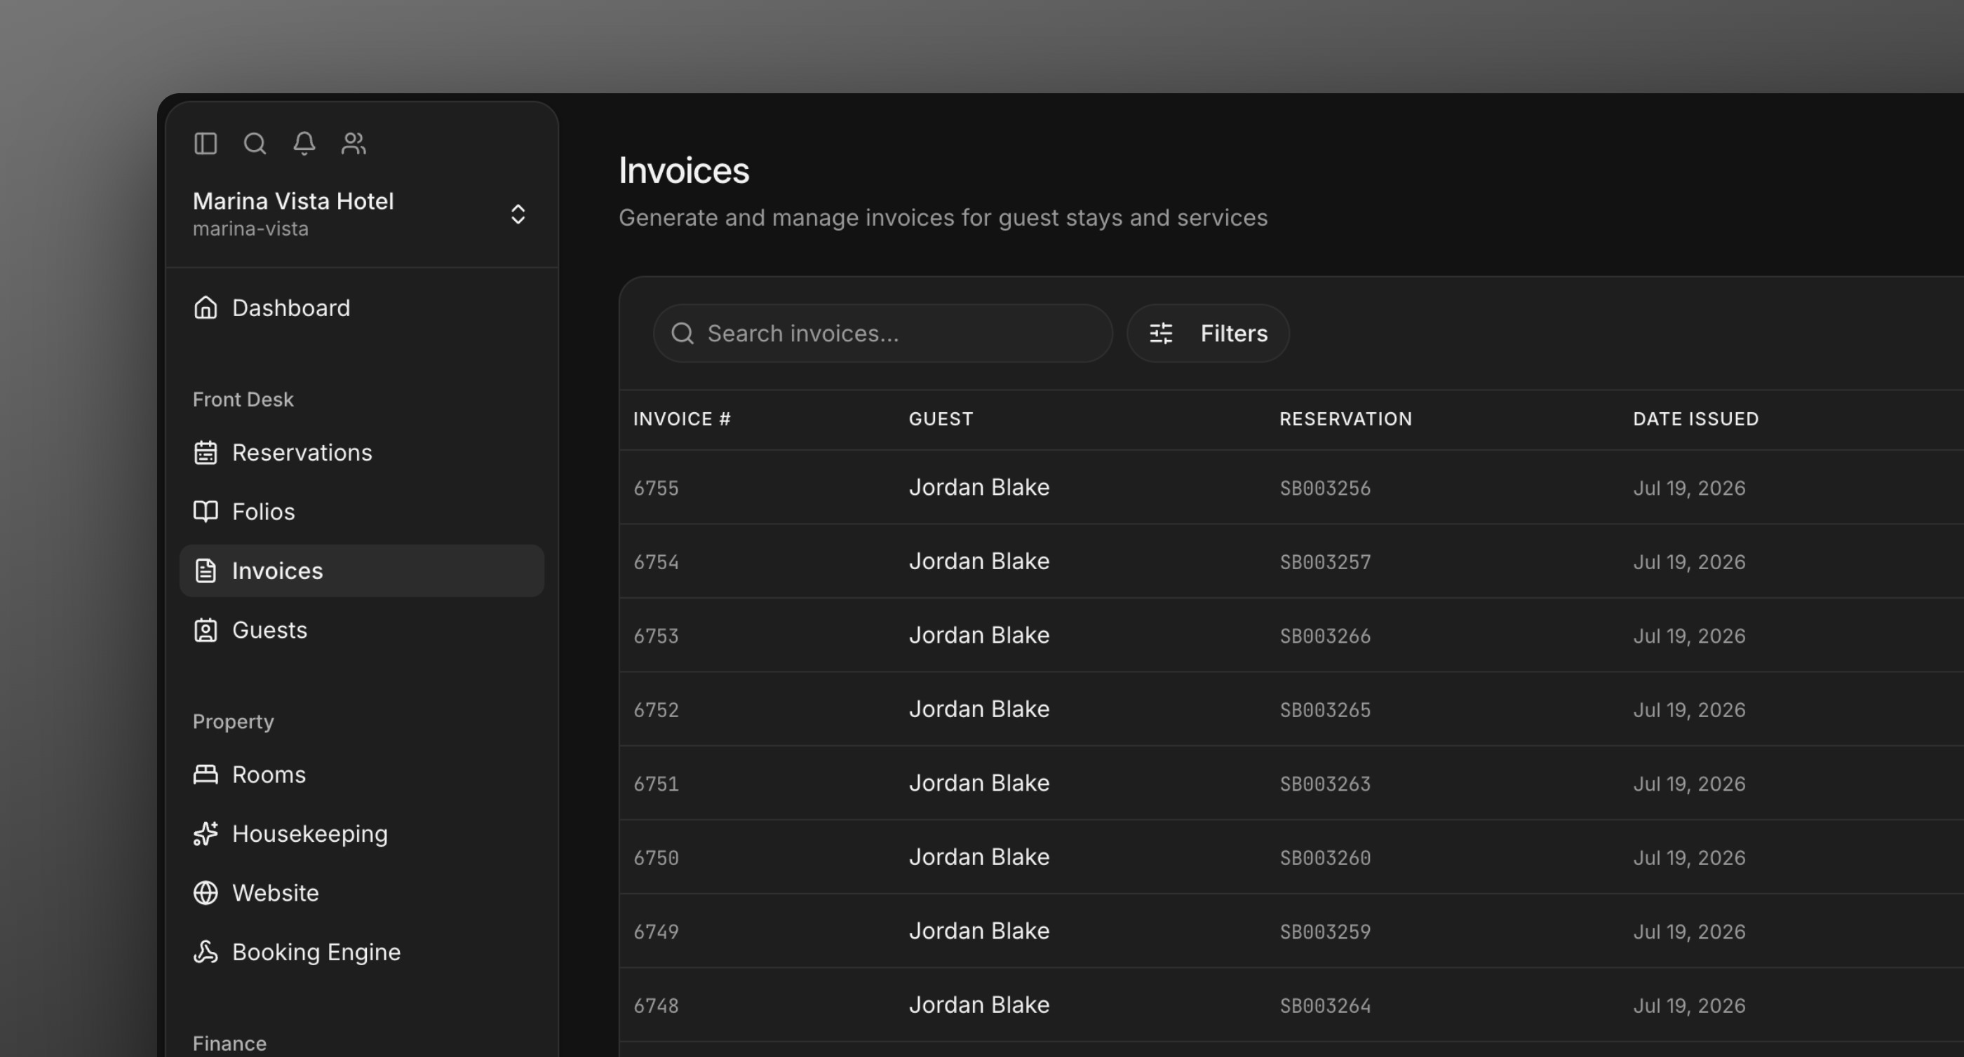Open Guests in sidebar
This screenshot has width=1964, height=1057.
coord(361,630)
